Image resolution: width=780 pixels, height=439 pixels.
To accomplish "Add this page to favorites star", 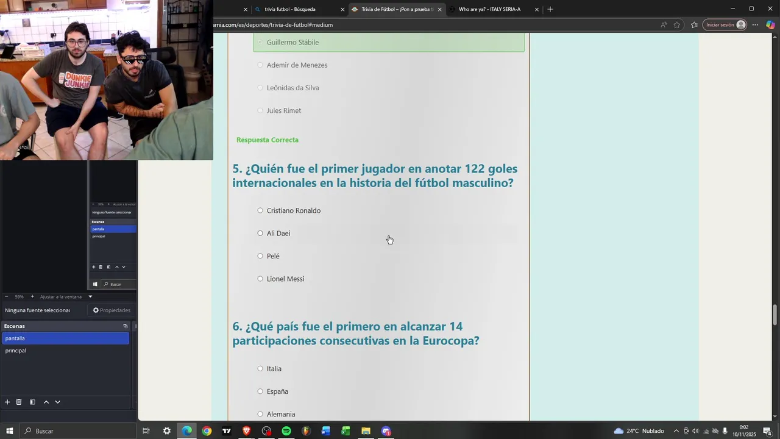I will [x=677, y=25].
